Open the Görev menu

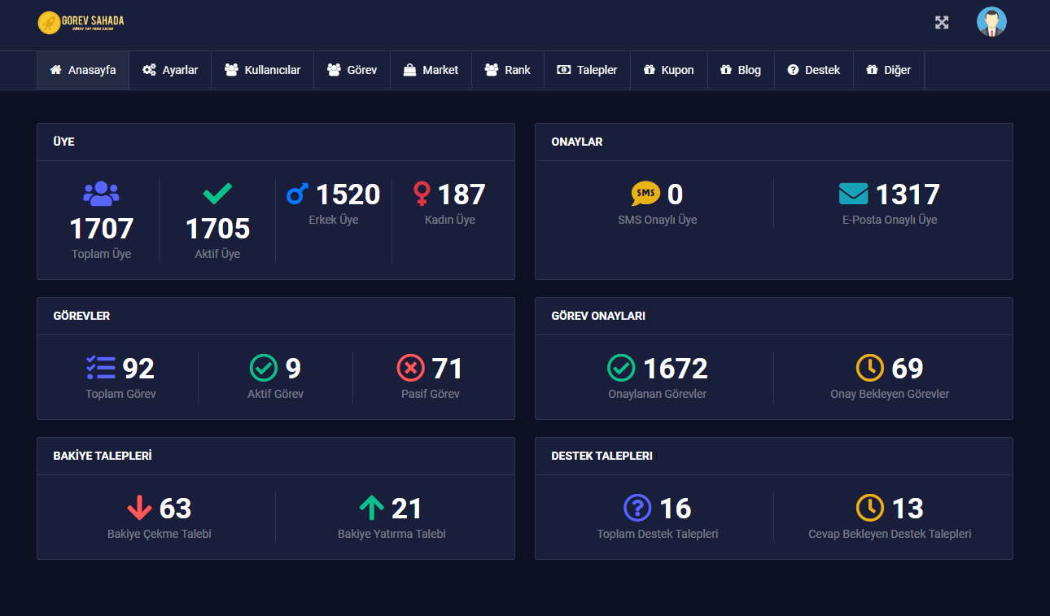pos(352,70)
